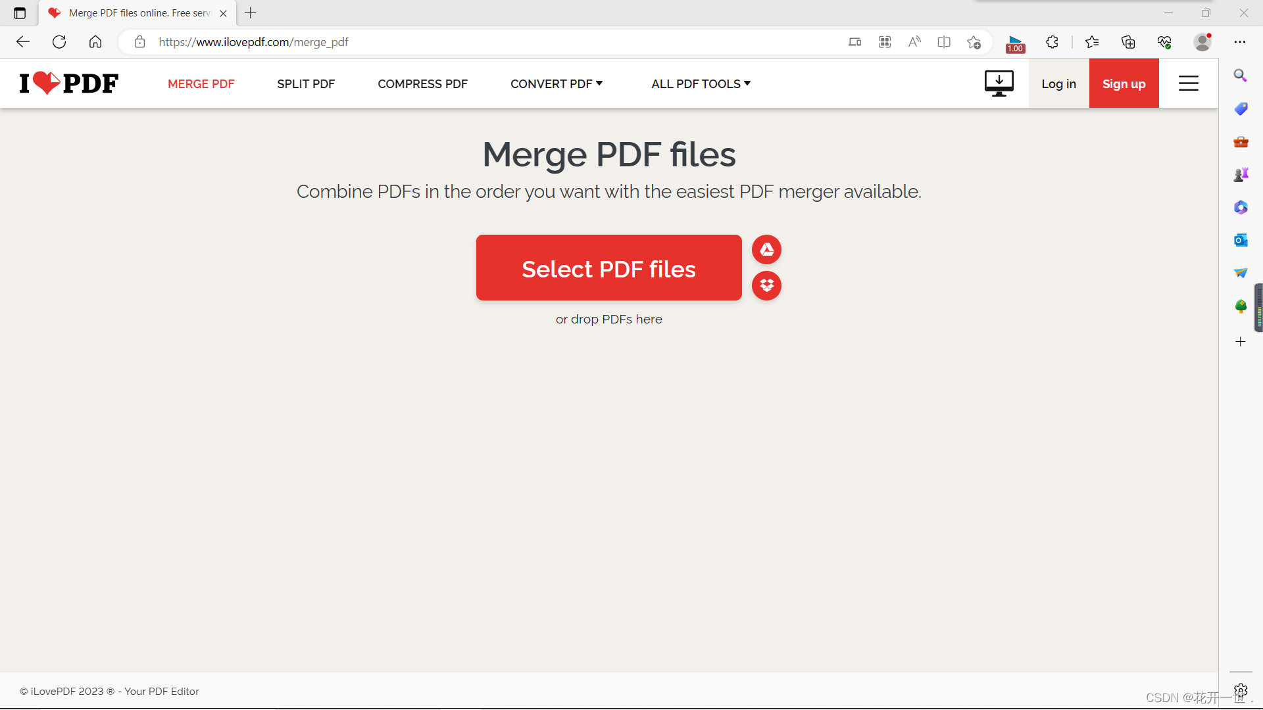Open the desktop app download icon
Image resolution: width=1263 pixels, height=710 pixels.
point(999,83)
